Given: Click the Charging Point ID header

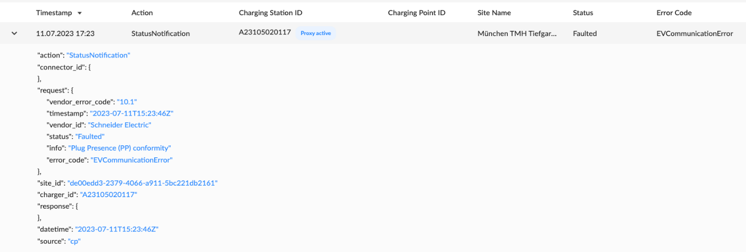Looking at the screenshot, I should click(x=416, y=13).
